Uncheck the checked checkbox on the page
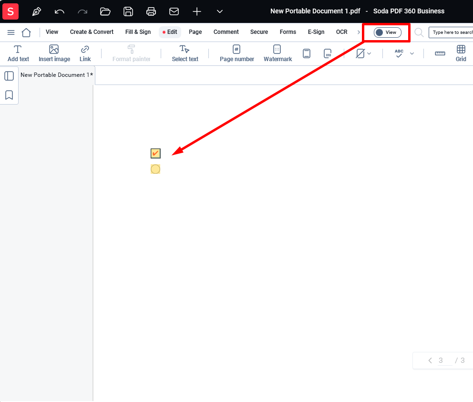 (x=155, y=153)
